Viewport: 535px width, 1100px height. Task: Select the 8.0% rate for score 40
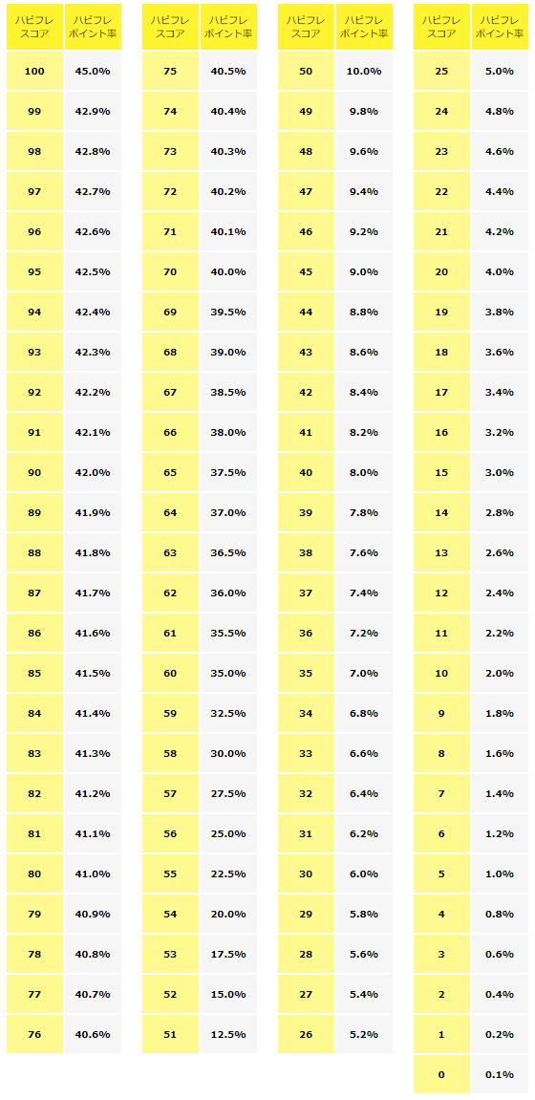pyautogui.click(x=364, y=472)
